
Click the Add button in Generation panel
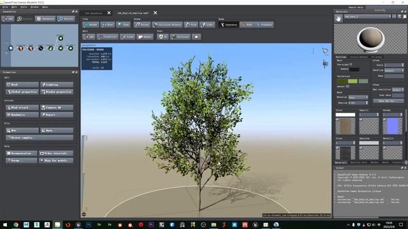click(x=8, y=18)
